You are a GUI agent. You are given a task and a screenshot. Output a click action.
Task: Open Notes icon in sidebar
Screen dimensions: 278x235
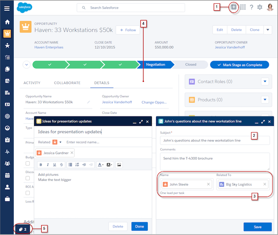[x=7, y=81]
